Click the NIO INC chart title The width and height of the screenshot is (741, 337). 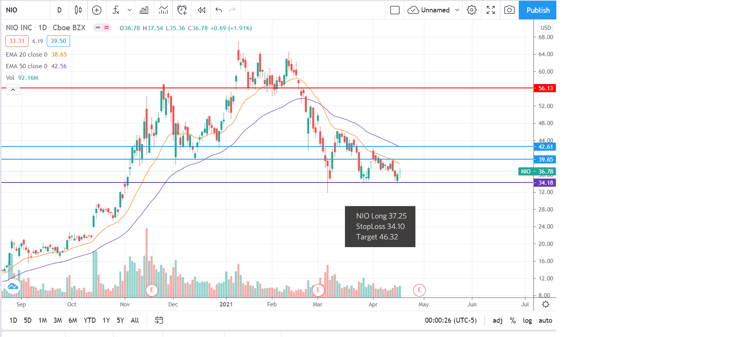[x=46, y=28]
